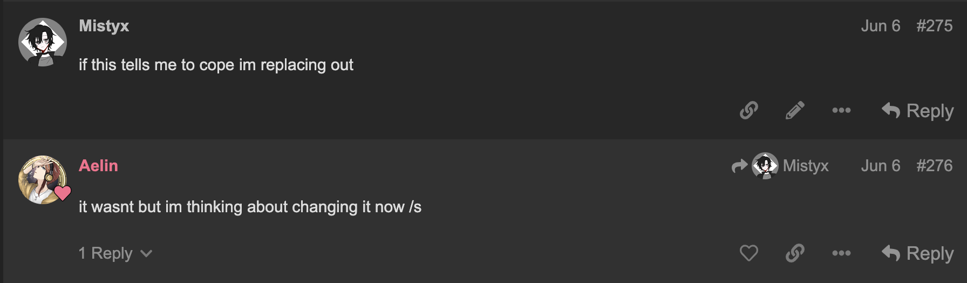This screenshot has width=967, height=283.
Task: Reply to Mistyx's post #275
Action: pyautogui.click(x=917, y=111)
